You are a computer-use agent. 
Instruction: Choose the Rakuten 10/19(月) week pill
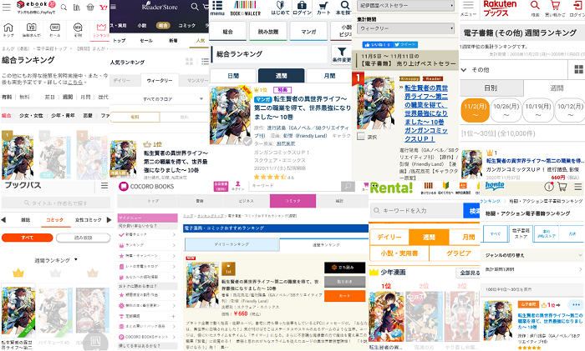point(538,111)
